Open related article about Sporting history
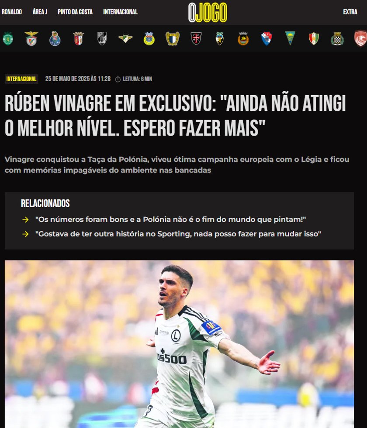Screen dimensions: 367x428 tap(178, 234)
